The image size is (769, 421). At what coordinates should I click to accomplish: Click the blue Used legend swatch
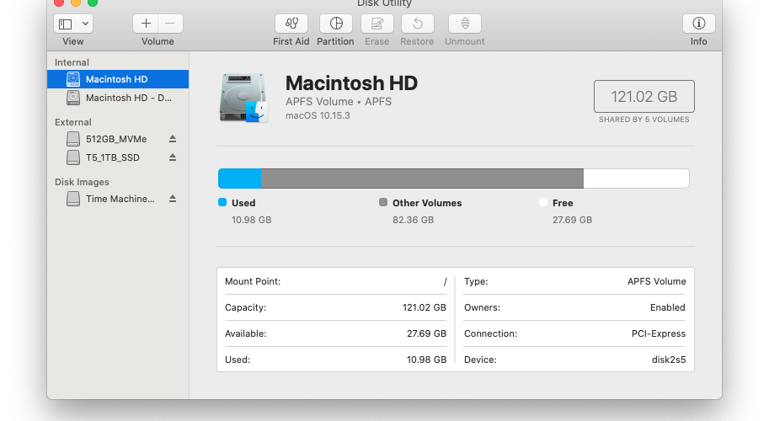[222, 202]
